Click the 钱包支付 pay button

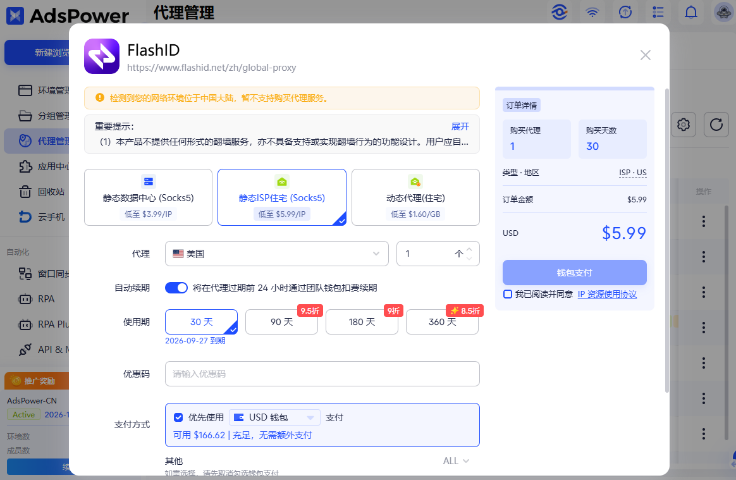pos(575,273)
